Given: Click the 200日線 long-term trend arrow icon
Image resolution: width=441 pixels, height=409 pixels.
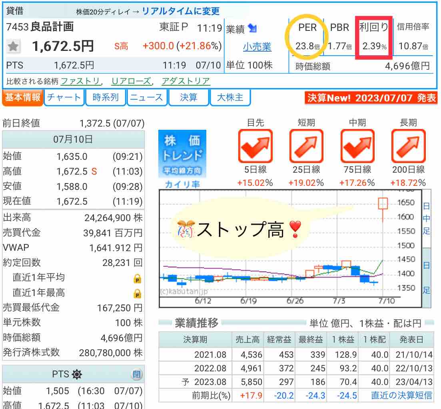Looking at the screenshot, I should pyautogui.click(x=408, y=146).
